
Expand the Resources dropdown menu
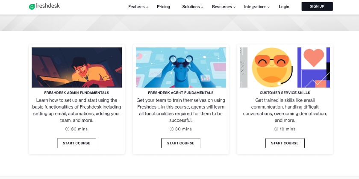tap(224, 7)
